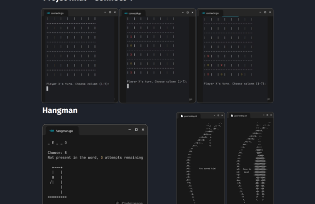Select the hangman.go tab

pyautogui.click(x=62, y=131)
